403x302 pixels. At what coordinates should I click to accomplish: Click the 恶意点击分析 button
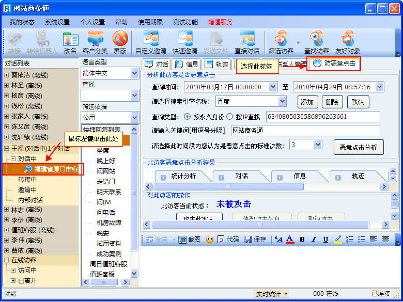(x=359, y=147)
